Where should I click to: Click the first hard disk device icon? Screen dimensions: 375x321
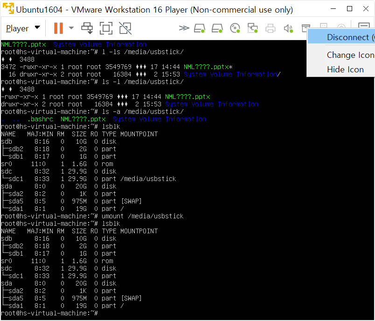pos(200,28)
